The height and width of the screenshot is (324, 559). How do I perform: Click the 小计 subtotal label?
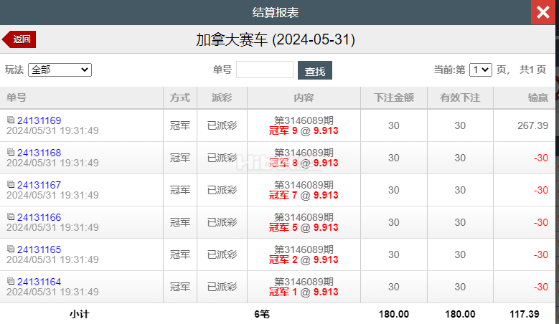80,314
